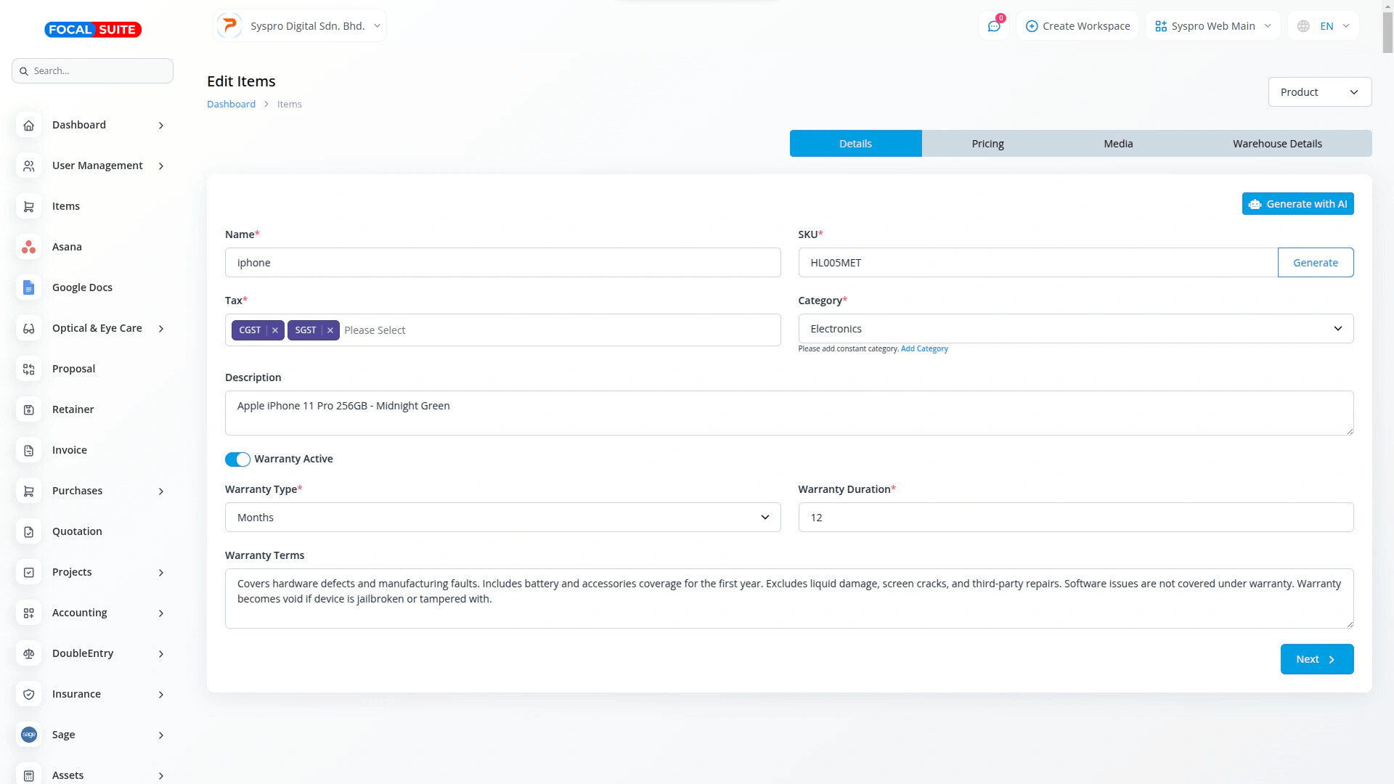
Task: Switch to the Pricing tab
Action: click(987, 144)
